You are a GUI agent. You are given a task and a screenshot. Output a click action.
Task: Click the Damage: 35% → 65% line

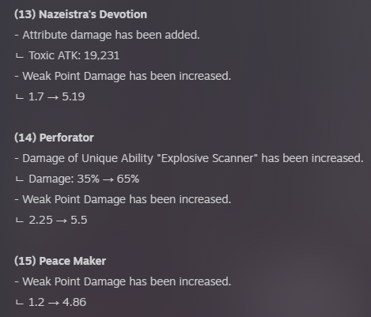point(84,179)
